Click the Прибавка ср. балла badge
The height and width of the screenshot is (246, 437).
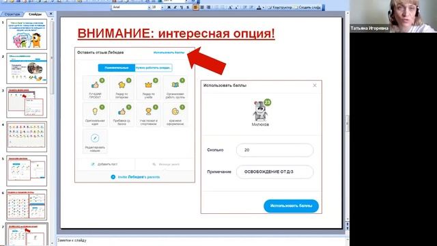coord(122,114)
